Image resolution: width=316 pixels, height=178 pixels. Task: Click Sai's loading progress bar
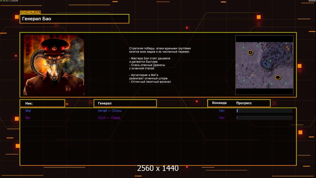coord(264,118)
